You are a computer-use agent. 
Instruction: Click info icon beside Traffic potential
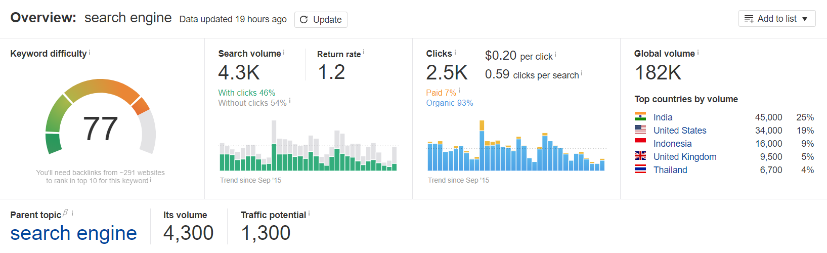tap(309, 213)
